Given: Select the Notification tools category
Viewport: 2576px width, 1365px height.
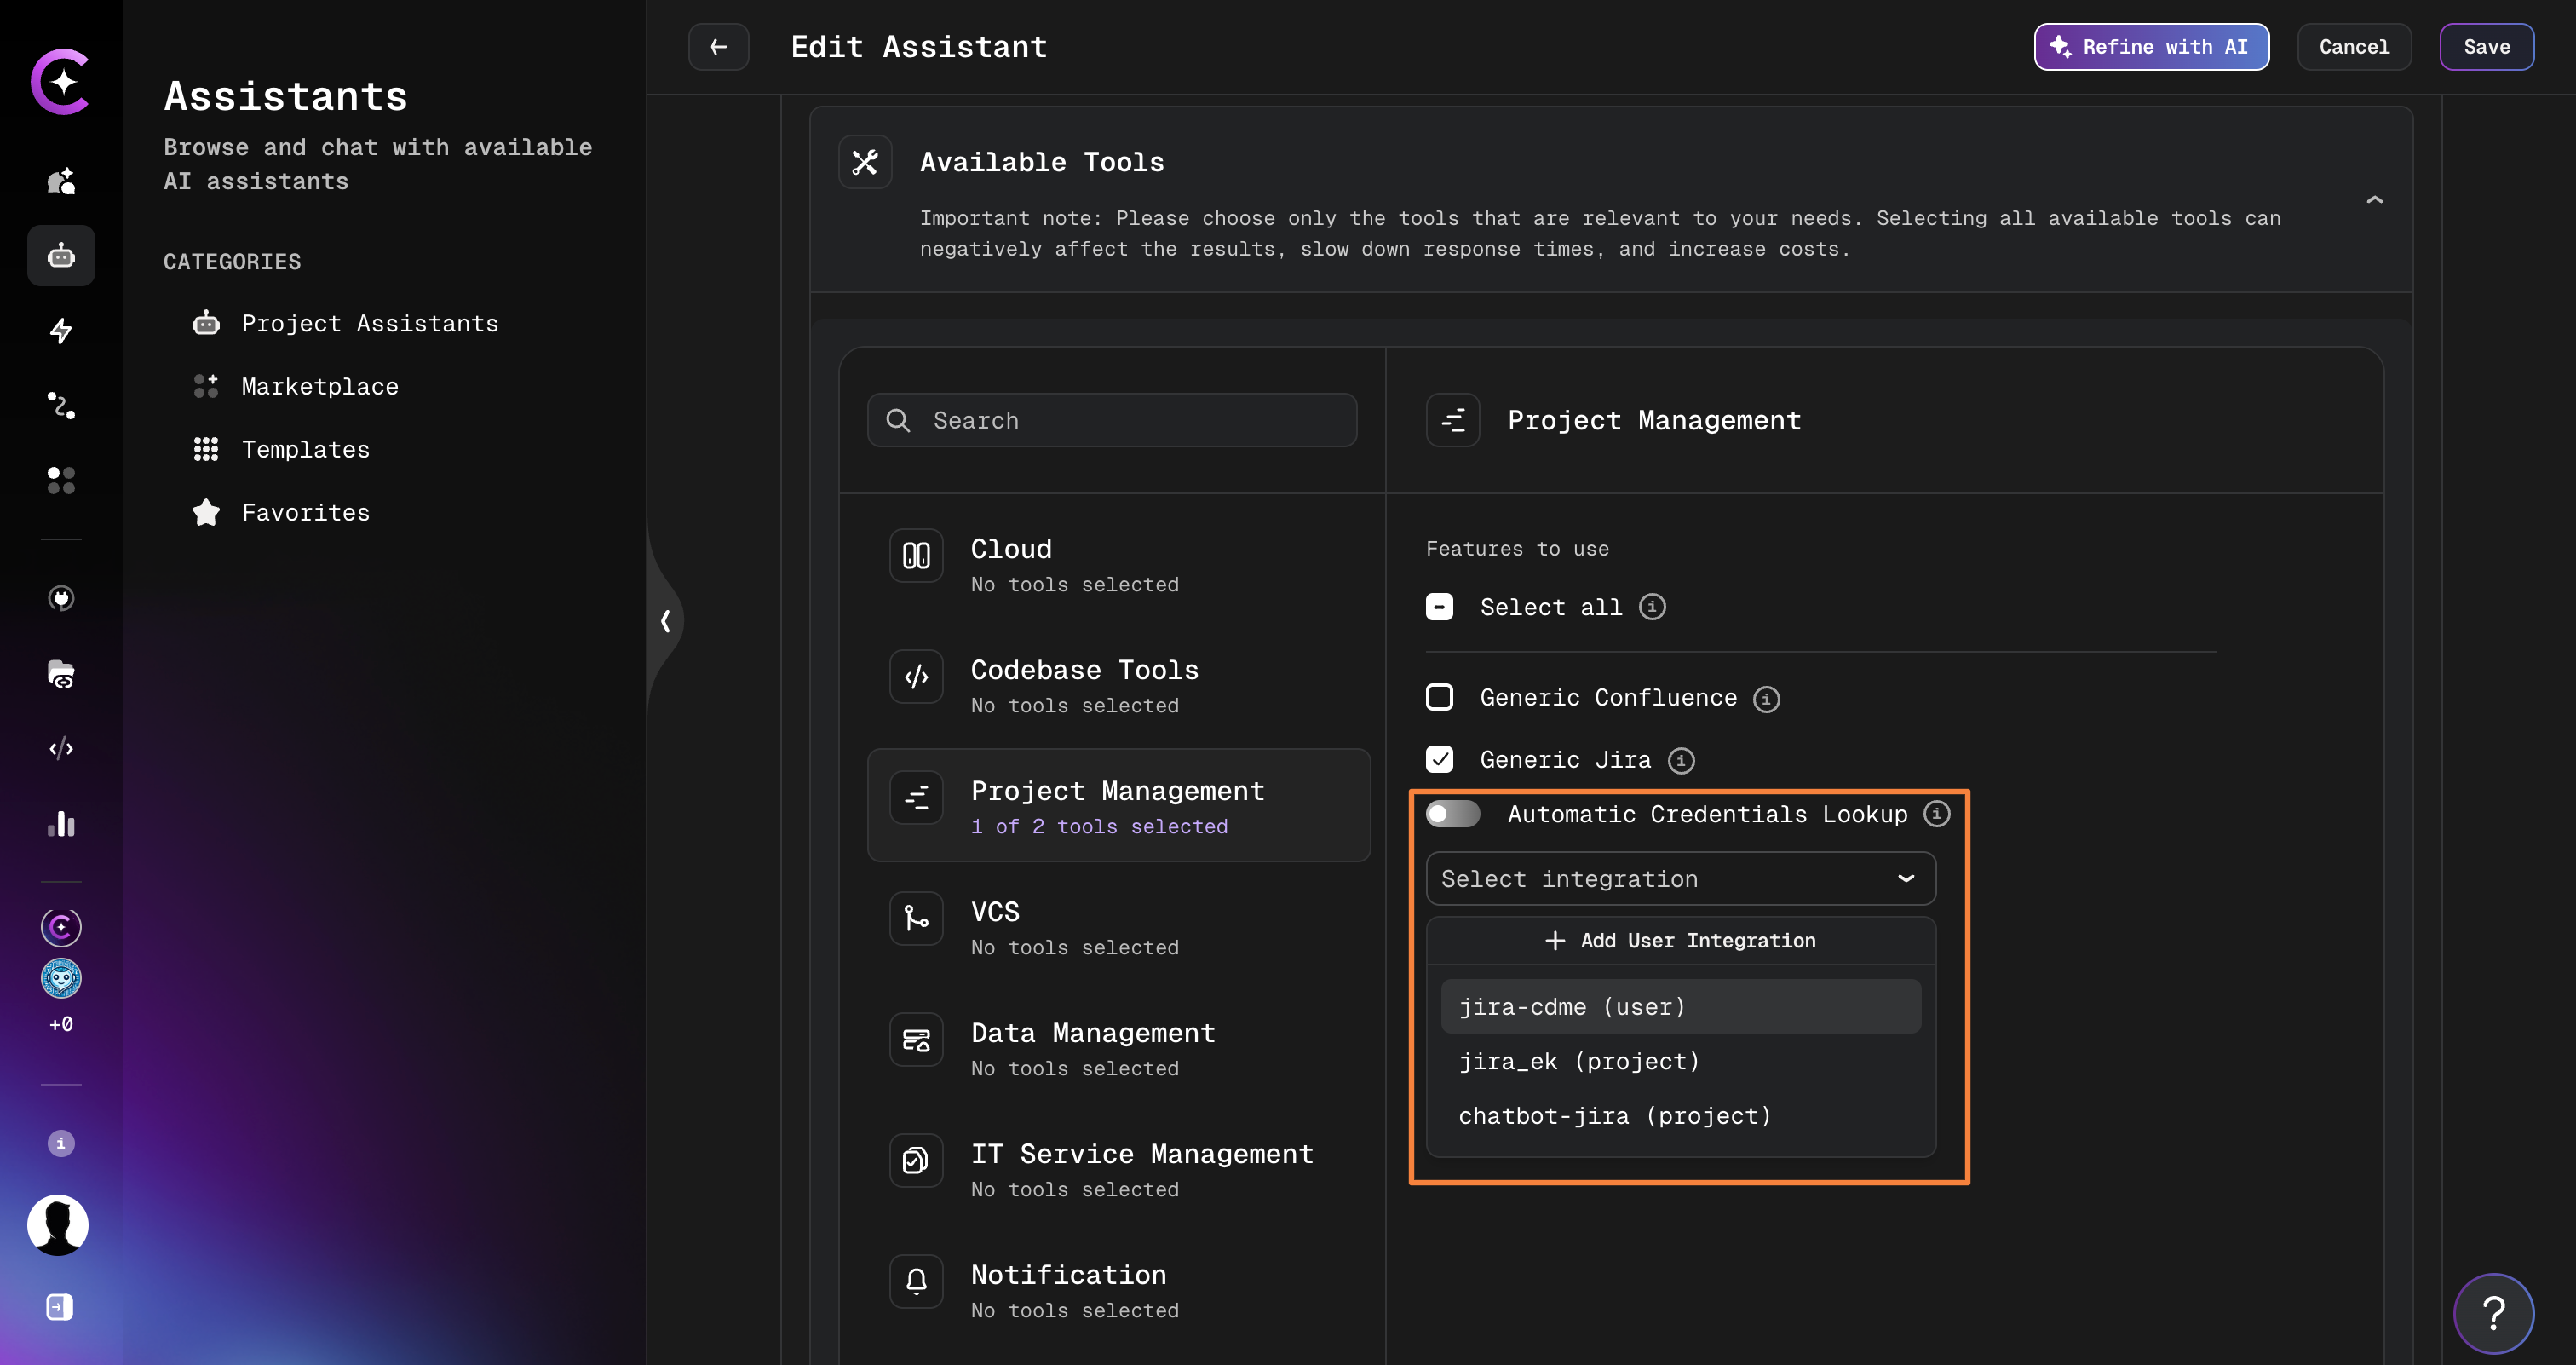Looking at the screenshot, I should [x=1118, y=1290].
